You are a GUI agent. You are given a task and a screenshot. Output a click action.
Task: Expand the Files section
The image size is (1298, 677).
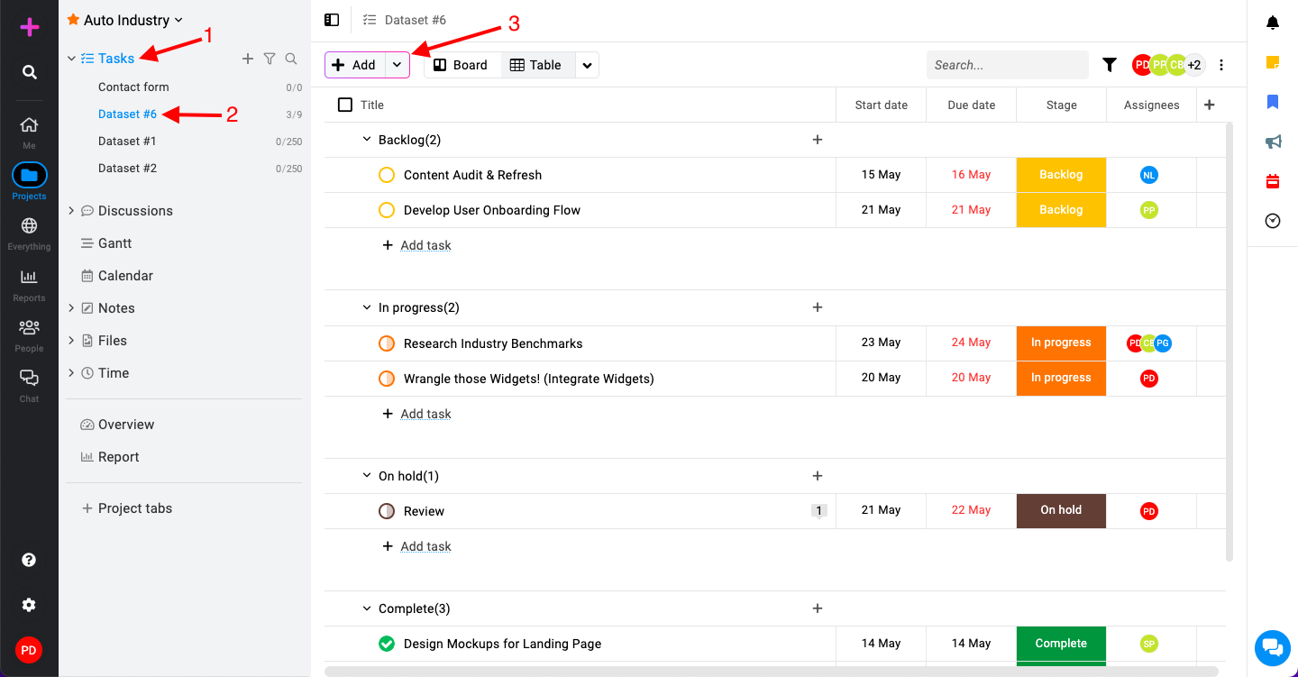tap(71, 341)
